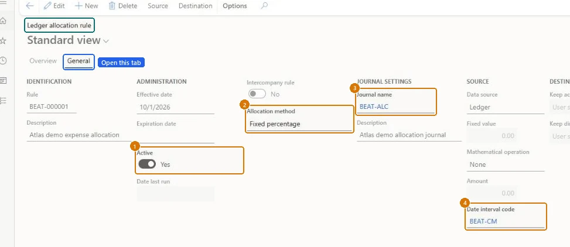Click the Effective date field
The image size is (570, 247).
[175, 108]
